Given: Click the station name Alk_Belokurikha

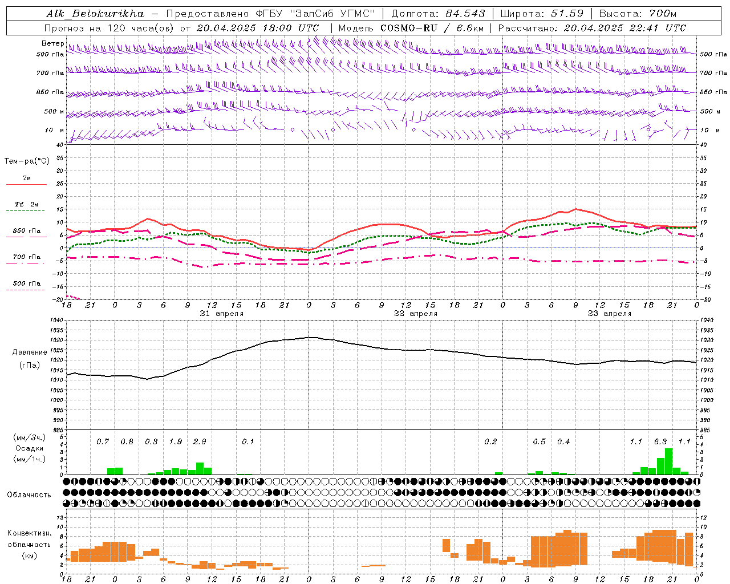Looking at the screenshot, I should (95, 14).
